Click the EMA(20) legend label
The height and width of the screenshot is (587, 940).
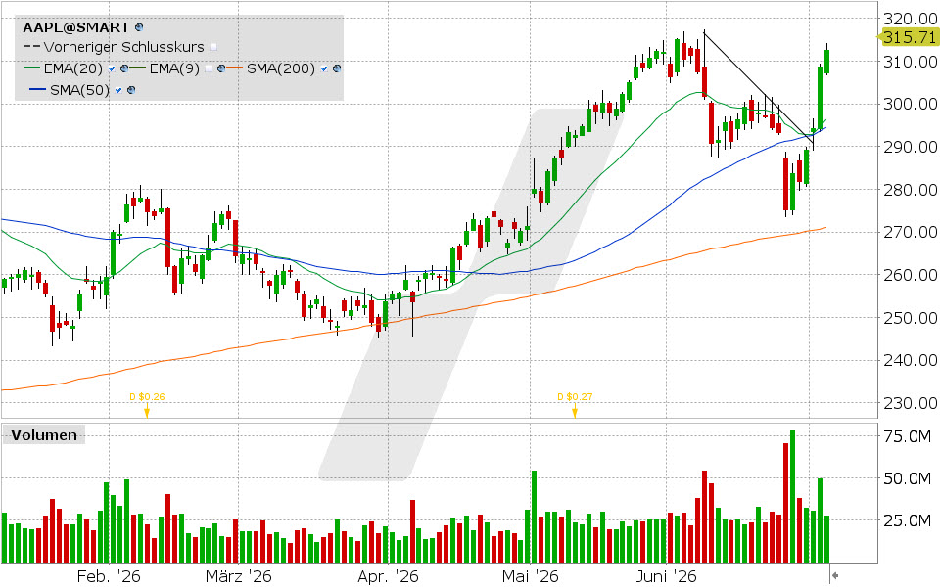(73, 68)
